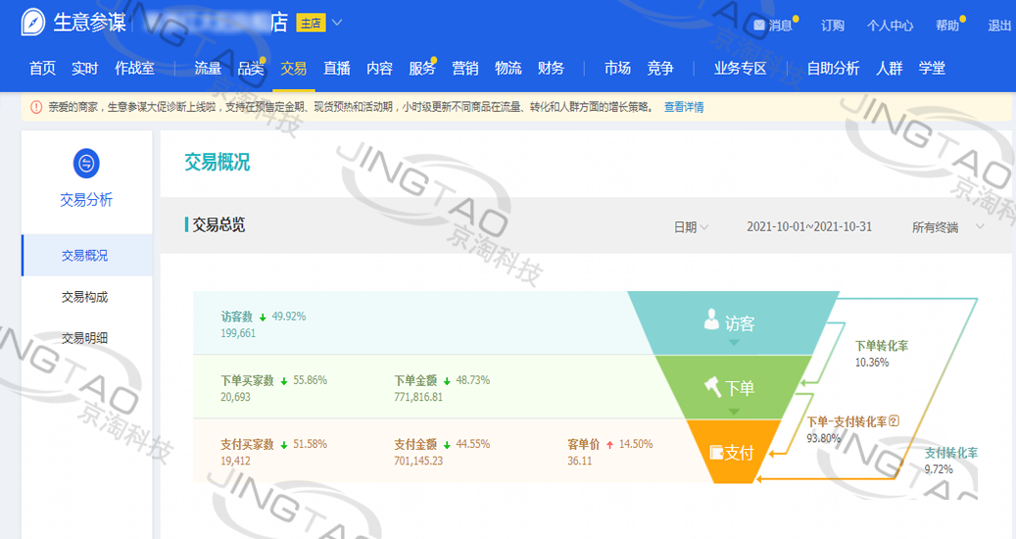The width and height of the screenshot is (1016, 539).
Task: Click the 交易概况 page title
Action: (218, 162)
